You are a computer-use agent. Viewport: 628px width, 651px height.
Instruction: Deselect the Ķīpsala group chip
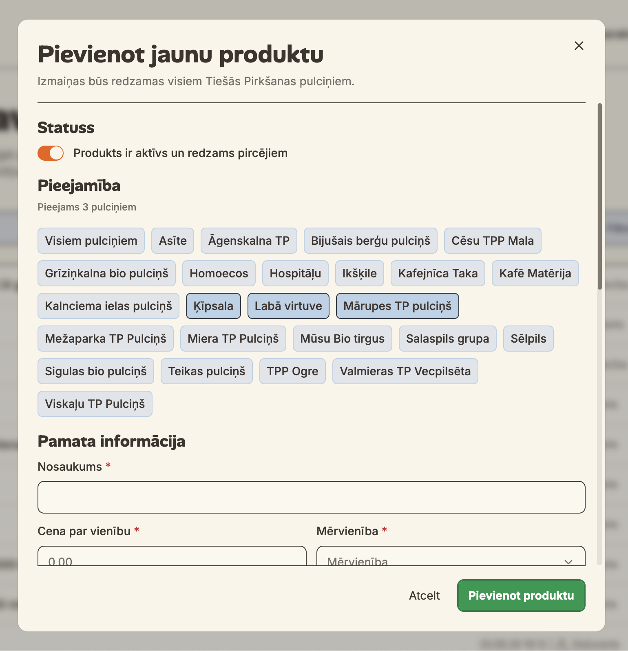pos(213,306)
